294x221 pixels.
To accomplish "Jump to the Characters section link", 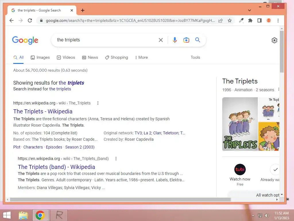I will [33, 147].
